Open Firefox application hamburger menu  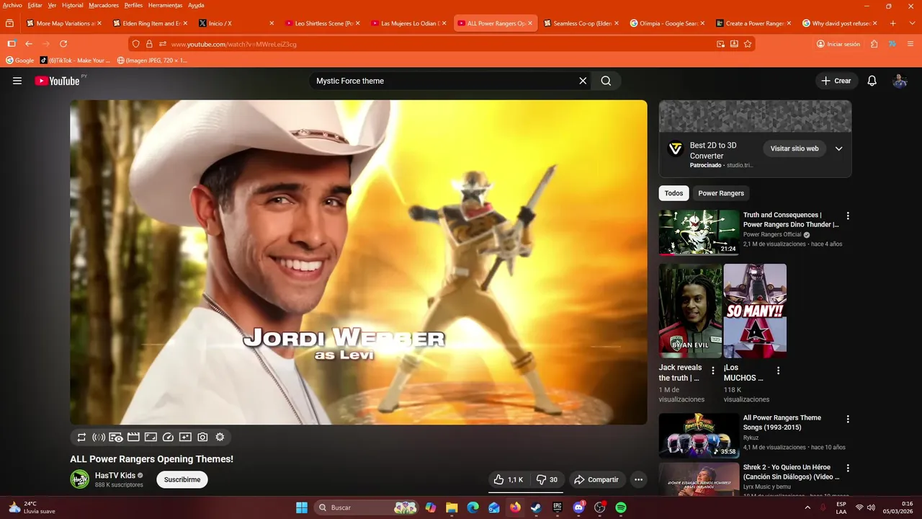[910, 44]
